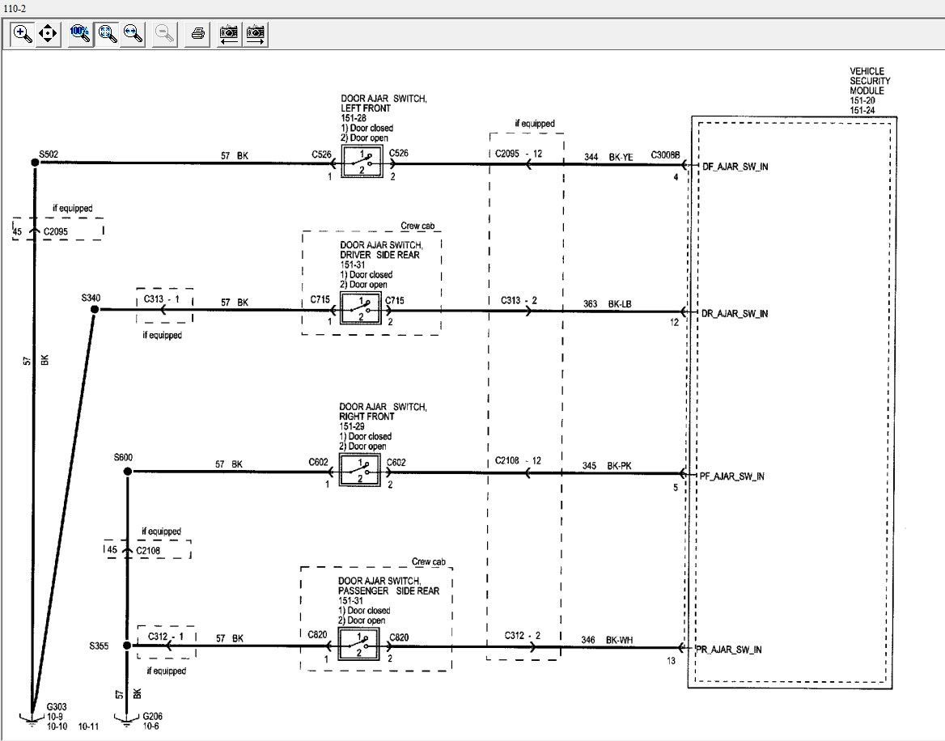This screenshot has width=945, height=741.
Task: Select the zoom in magnifier tool
Action: (x=23, y=33)
